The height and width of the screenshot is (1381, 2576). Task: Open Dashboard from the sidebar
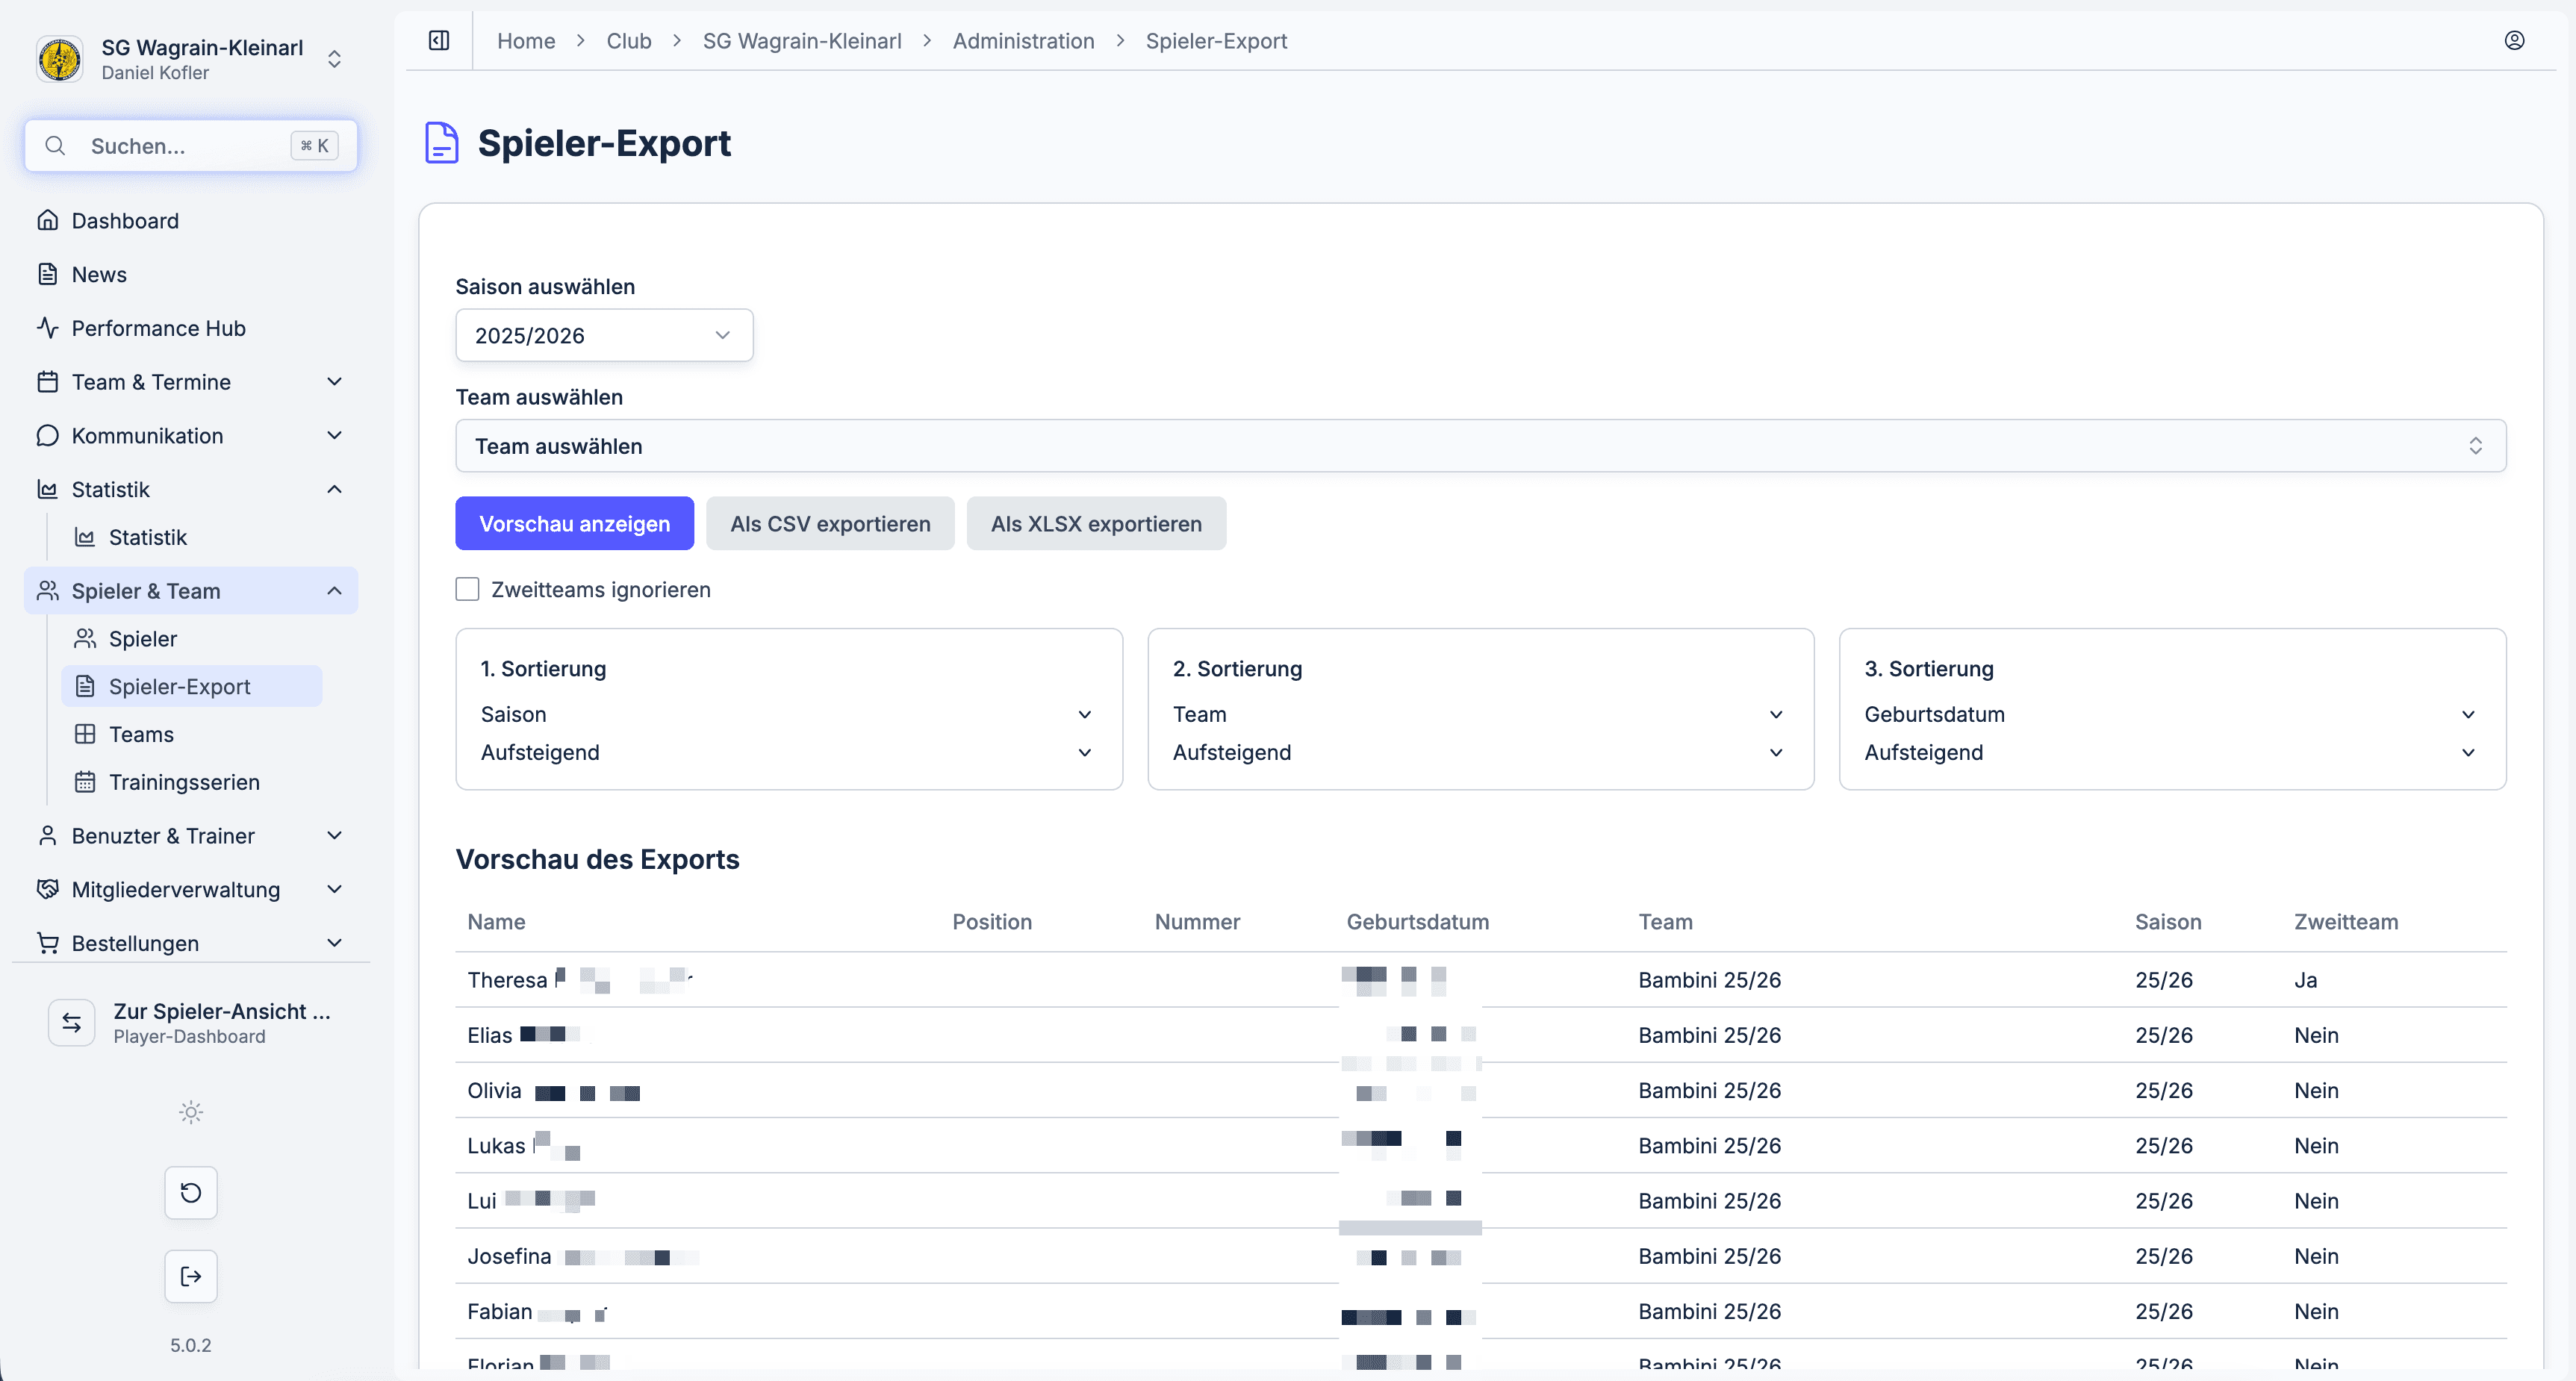point(191,221)
